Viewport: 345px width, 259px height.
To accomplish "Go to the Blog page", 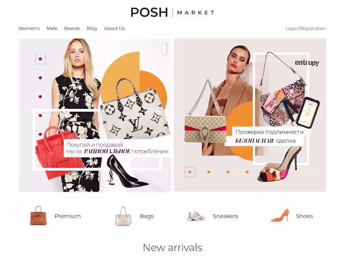I will pos(92,28).
